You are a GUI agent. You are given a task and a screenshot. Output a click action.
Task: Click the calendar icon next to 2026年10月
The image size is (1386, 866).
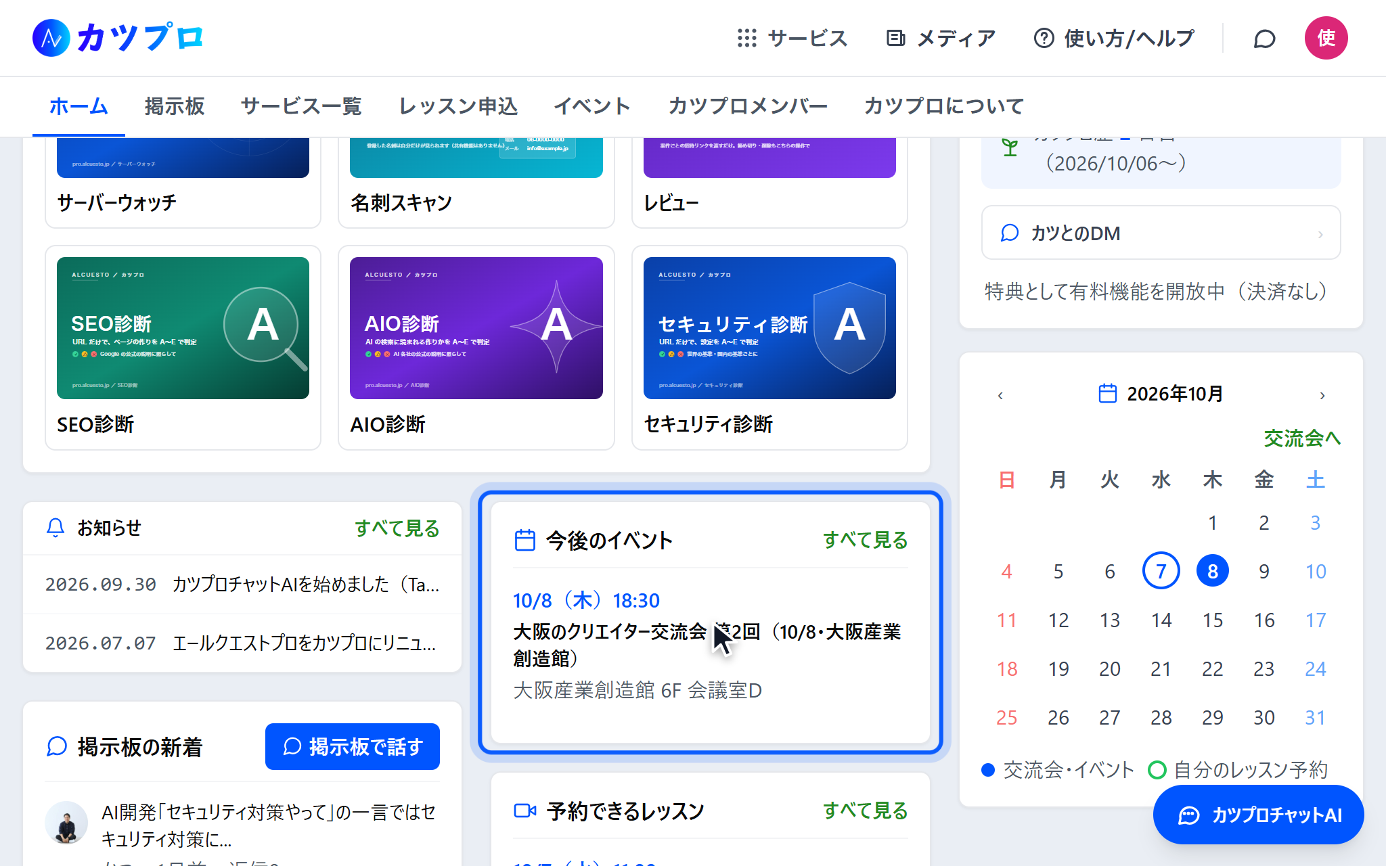pos(1107,394)
